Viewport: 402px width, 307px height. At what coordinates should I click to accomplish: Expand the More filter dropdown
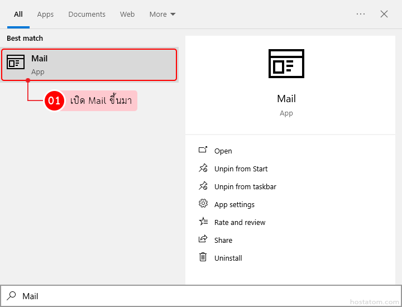pos(162,15)
